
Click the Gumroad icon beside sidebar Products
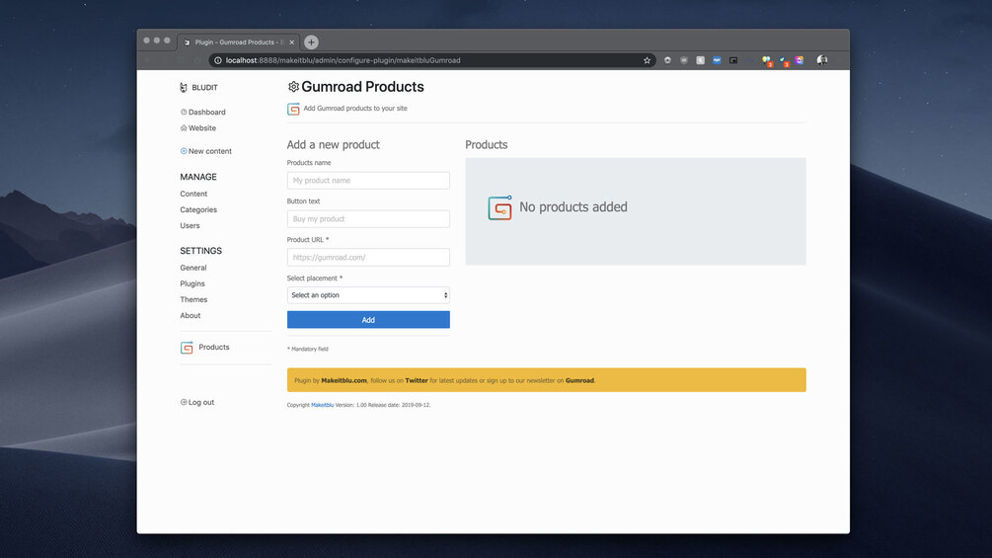187,348
